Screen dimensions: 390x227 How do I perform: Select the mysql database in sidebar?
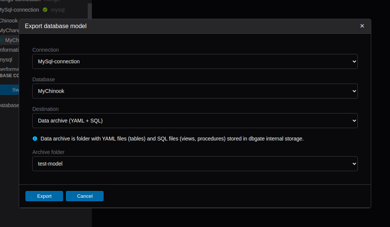coord(6,60)
